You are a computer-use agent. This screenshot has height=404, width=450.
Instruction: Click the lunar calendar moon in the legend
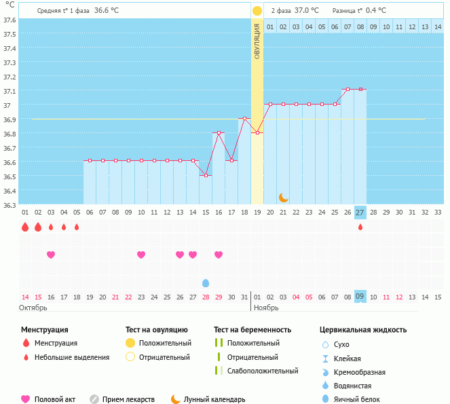coord(176,399)
